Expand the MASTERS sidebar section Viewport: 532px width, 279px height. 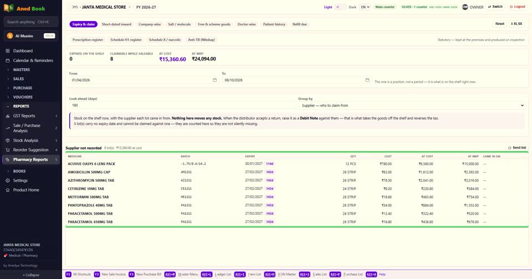point(22,70)
